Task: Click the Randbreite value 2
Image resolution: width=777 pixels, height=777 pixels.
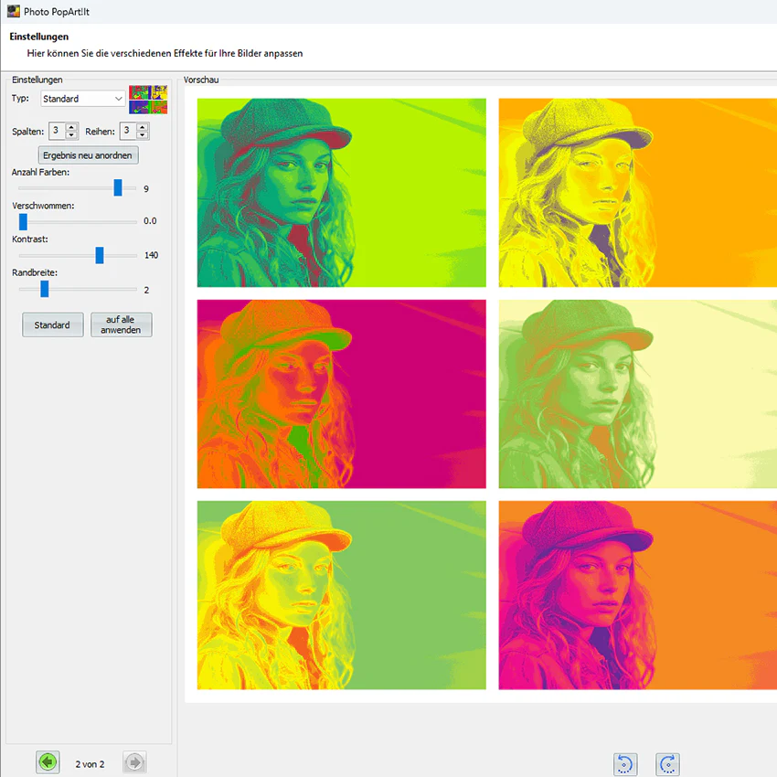Action: pos(146,290)
